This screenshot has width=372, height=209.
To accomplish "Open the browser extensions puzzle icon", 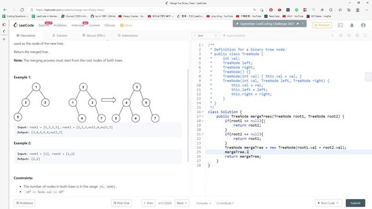I will 331,10.
